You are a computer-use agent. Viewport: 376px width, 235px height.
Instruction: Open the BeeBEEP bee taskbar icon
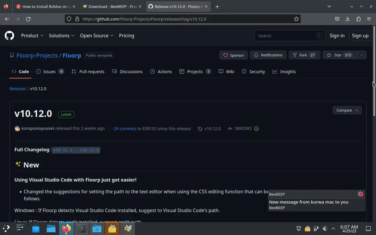(128, 228)
